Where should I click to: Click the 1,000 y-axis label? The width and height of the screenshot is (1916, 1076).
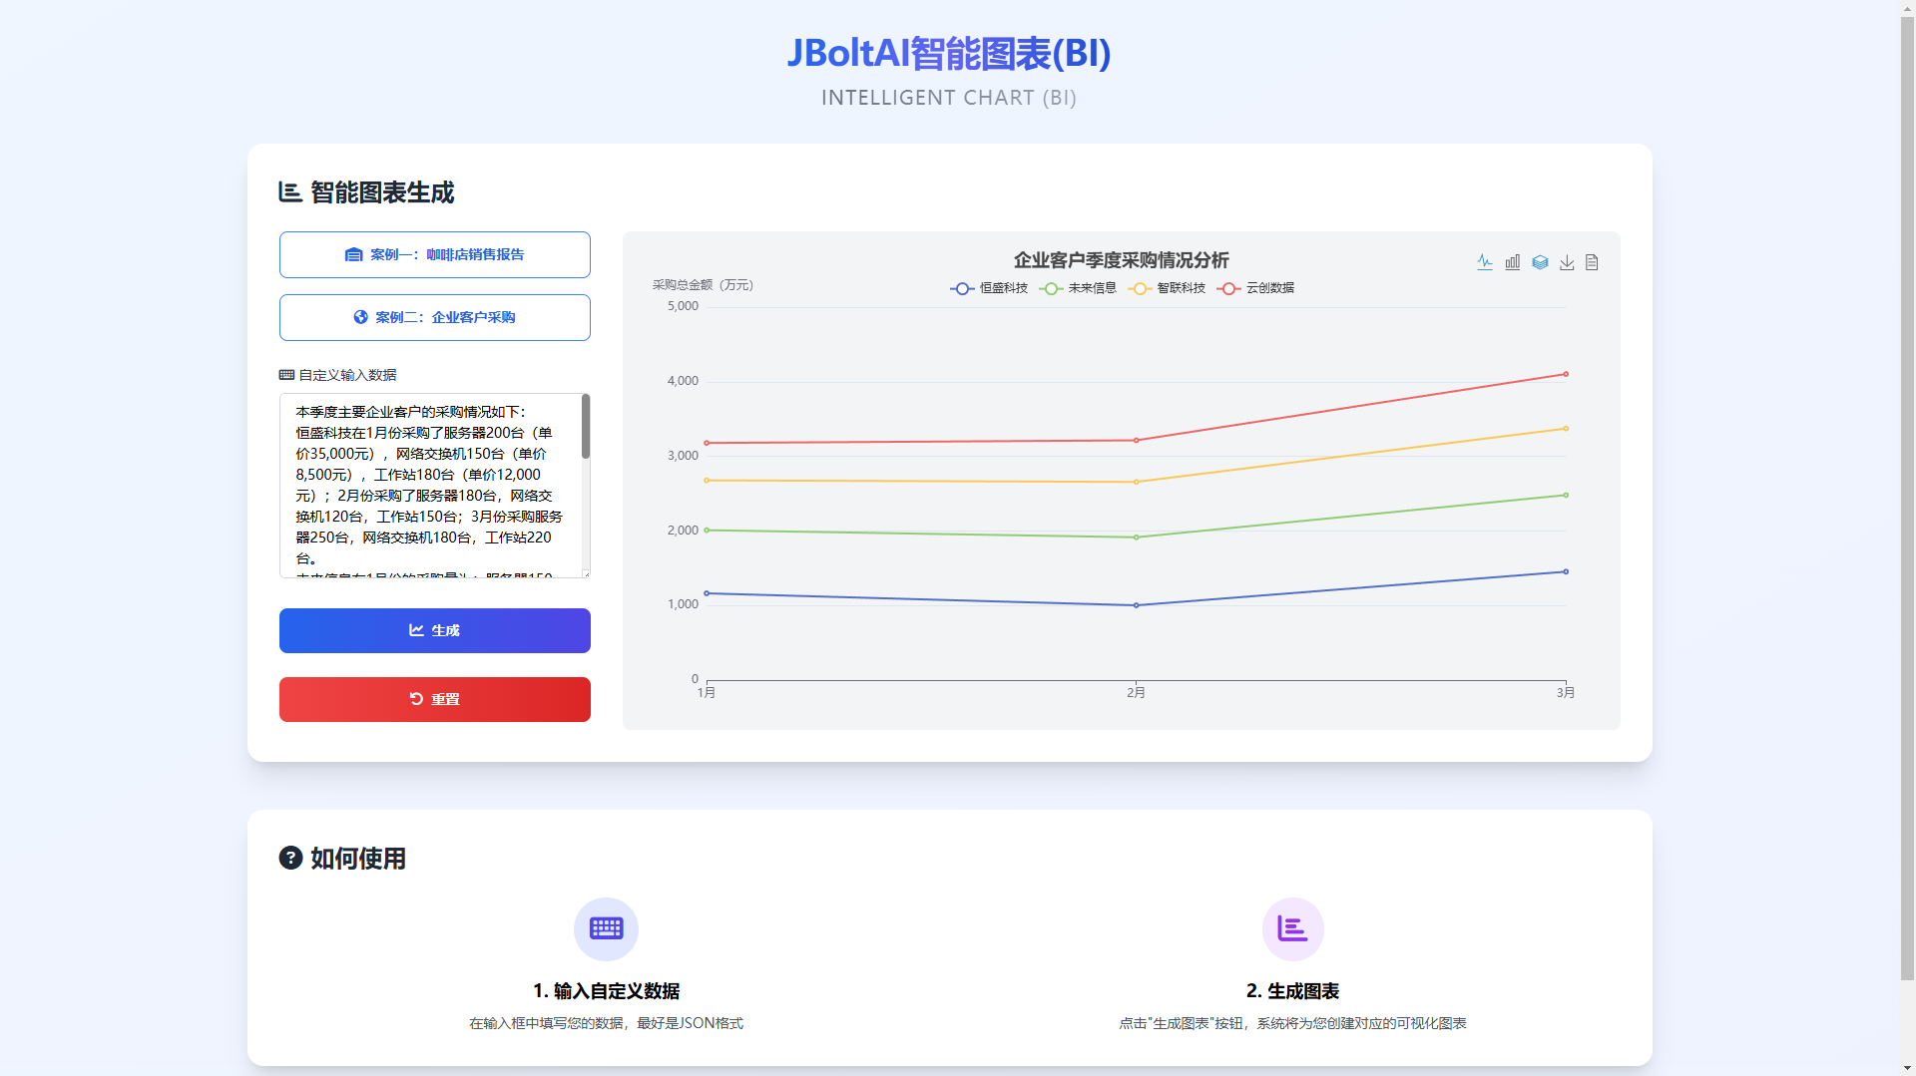click(x=683, y=604)
